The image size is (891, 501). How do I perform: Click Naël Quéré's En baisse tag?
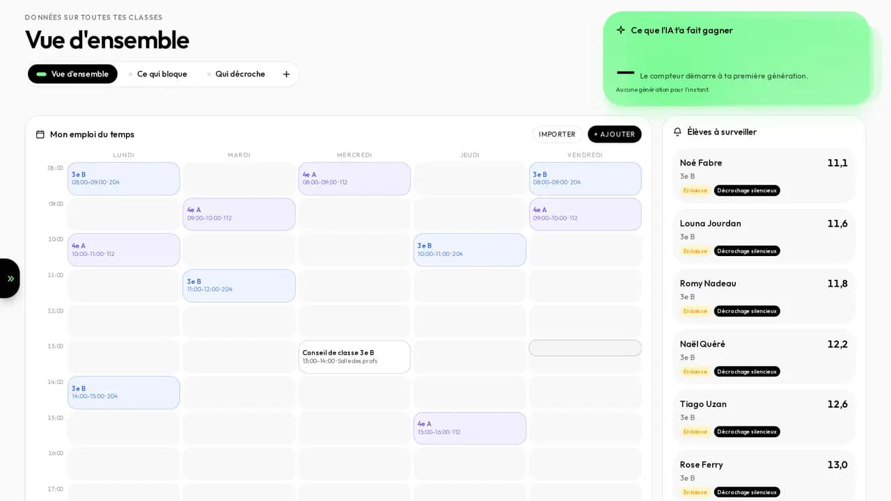[x=695, y=372]
